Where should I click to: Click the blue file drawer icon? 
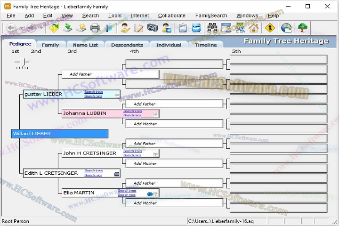[x=196, y=28]
